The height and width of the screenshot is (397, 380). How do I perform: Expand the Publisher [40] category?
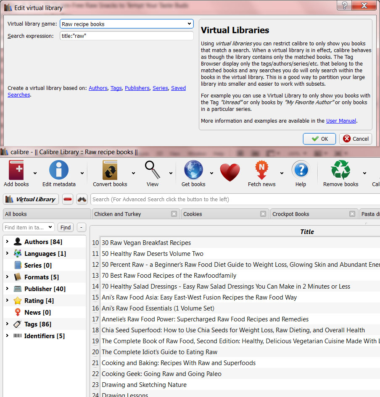pos(7,288)
